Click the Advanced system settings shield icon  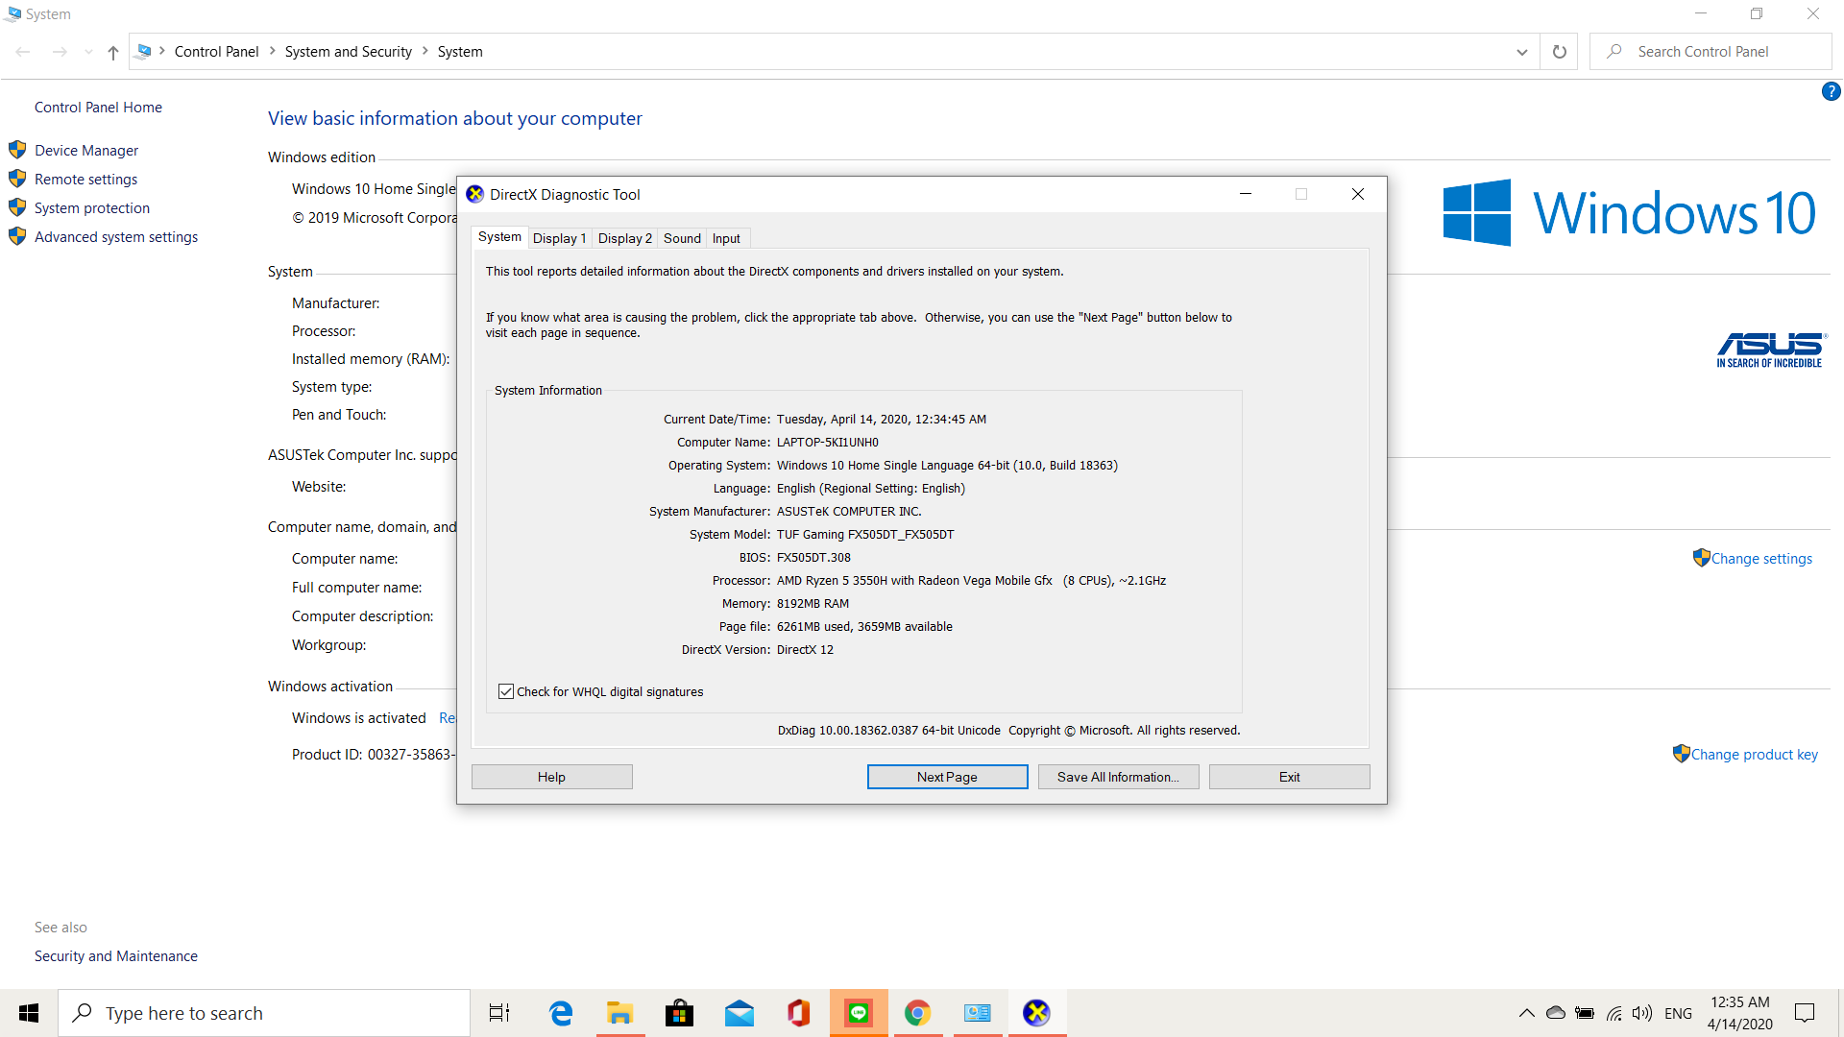17,236
